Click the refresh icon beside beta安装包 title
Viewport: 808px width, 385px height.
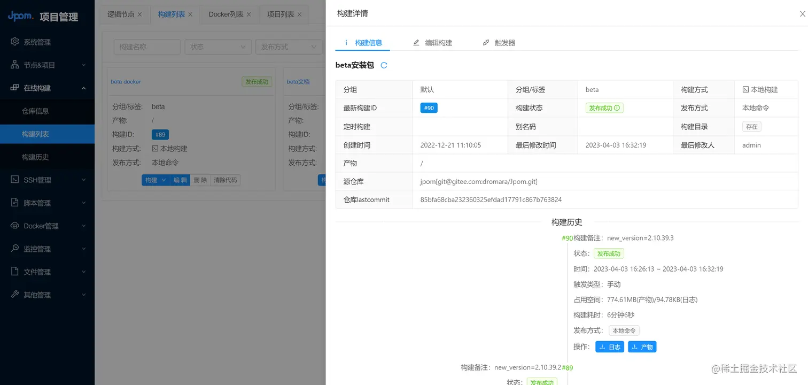coord(383,65)
